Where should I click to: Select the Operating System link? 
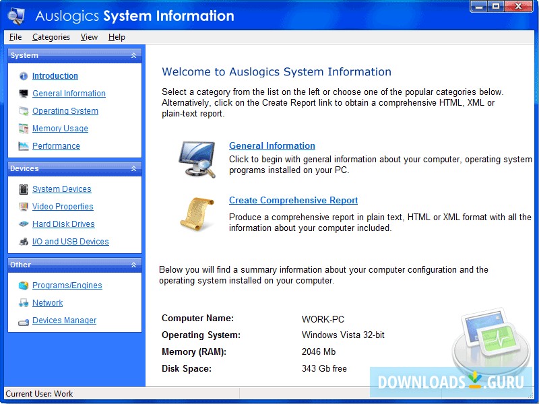pos(65,111)
